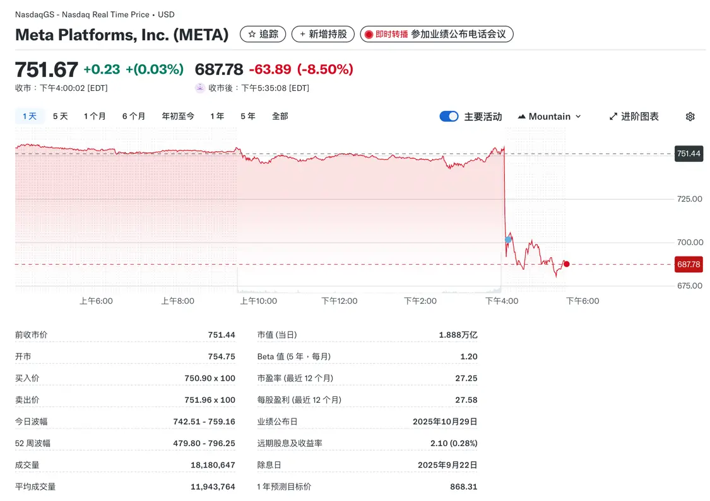The height and width of the screenshot is (501, 710).
Task: Click the 新增持股 button
Action: click(322, 34)
